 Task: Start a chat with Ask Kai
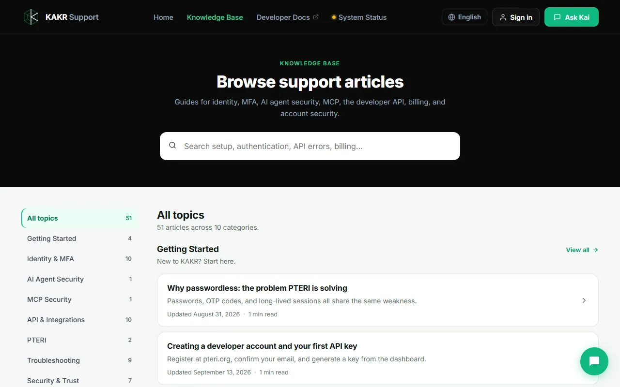(572, 17)
